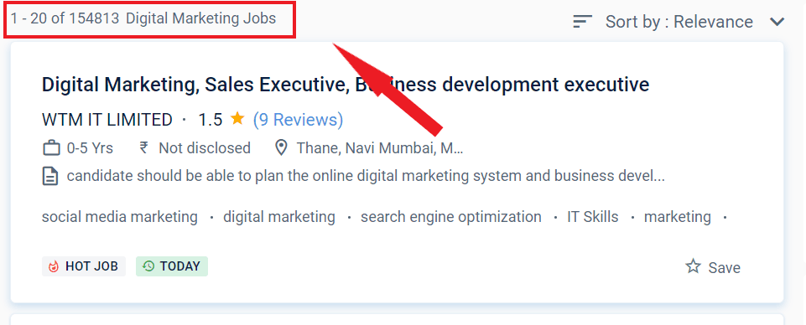Click the briefcase experience icon
The height and width of the screenshot is (325, 806).
51,148
